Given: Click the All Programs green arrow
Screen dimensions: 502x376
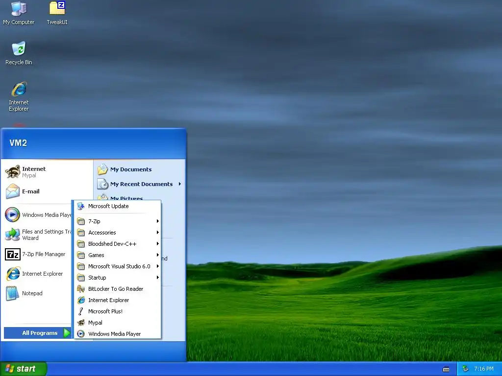Looking at the screenshot, I should 67,333.
